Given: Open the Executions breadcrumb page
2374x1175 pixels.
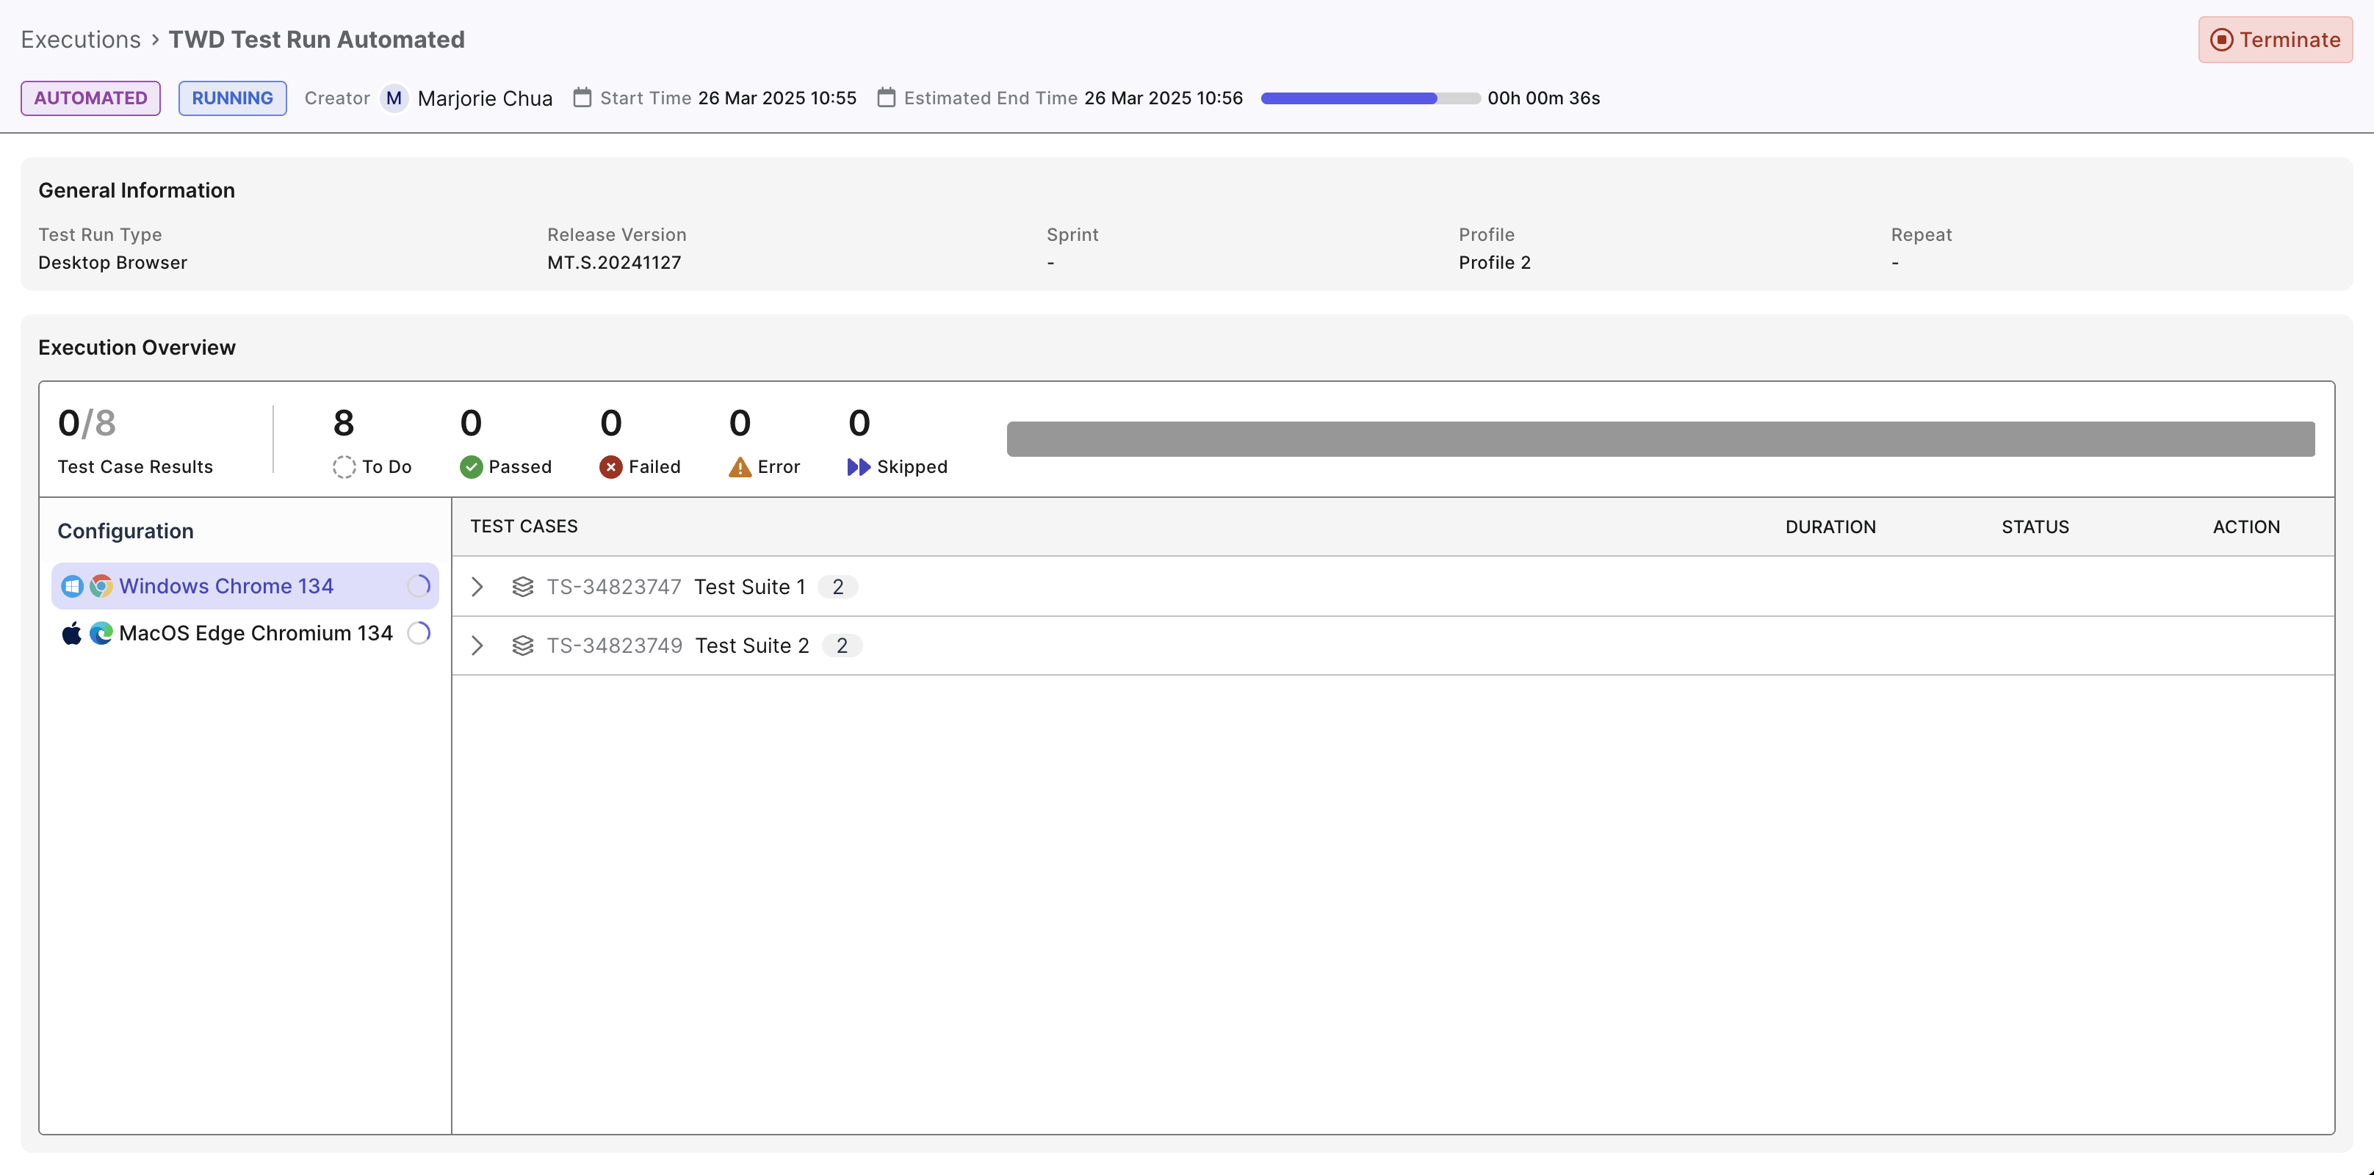Looking at the screenshot, I should coord(80,39).
